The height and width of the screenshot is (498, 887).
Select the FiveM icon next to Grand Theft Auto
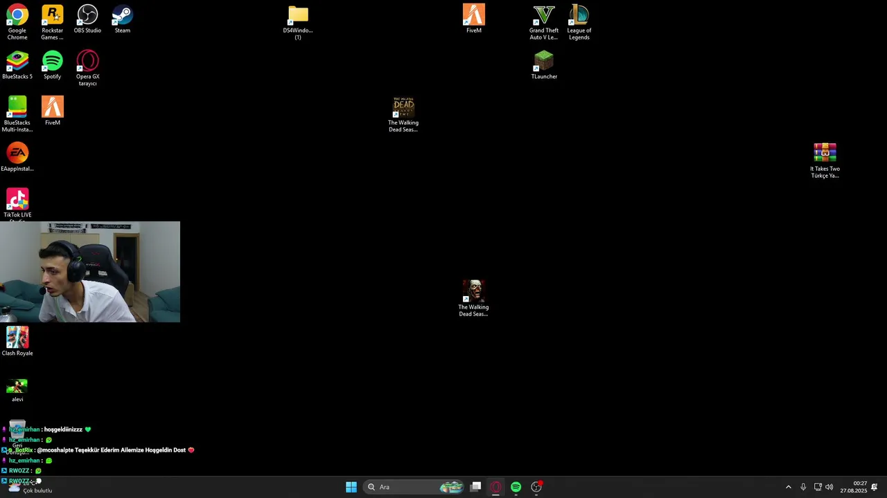tap(474, 19)
